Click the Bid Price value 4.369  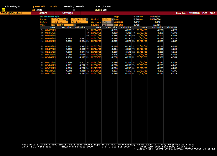coord(174,54)
